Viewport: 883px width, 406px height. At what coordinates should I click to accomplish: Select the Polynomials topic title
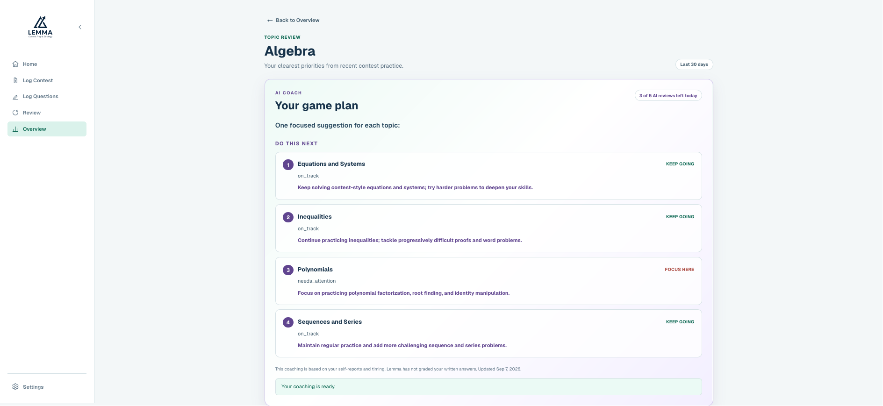point(315,270)
